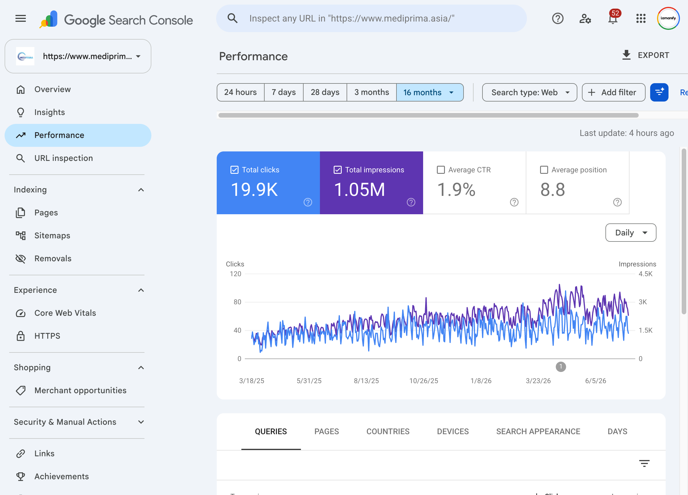This screenshot has width=688, height=495.
Task: Click the HTTPS padlock icon
Action: [21, 336]
